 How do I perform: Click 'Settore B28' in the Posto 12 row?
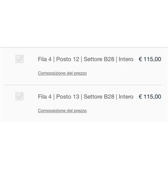tap(99, 59)
